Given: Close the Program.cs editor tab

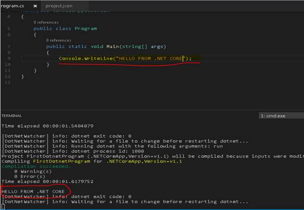Looking at the screenshot, I should click(x=35, y=6).
